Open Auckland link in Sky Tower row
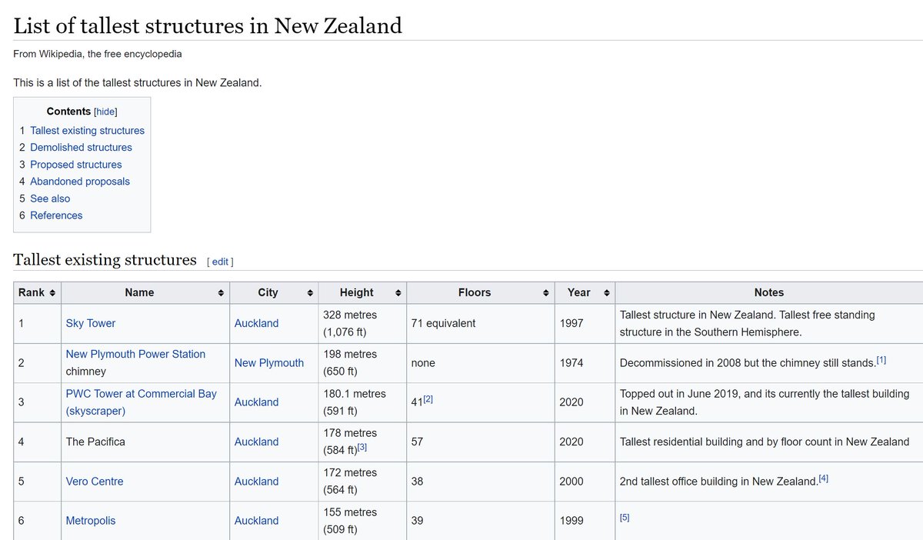This screenshot has width=923, height=540. (x=257, y=324)
